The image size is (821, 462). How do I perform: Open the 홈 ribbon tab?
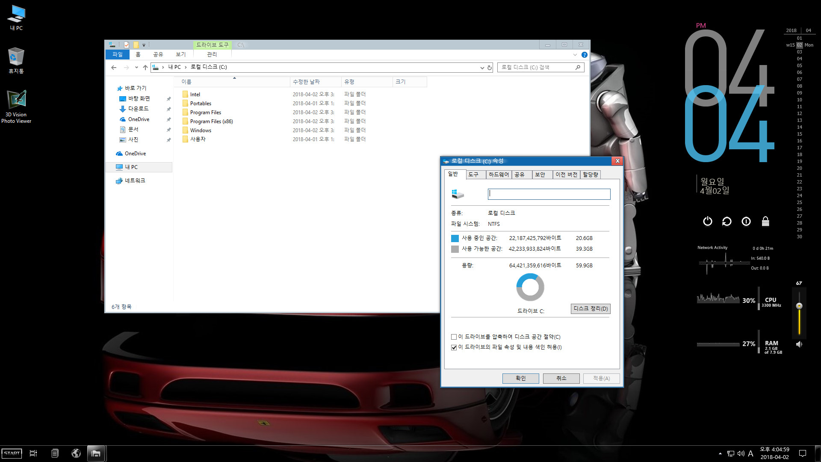click(x=138, y=54)
